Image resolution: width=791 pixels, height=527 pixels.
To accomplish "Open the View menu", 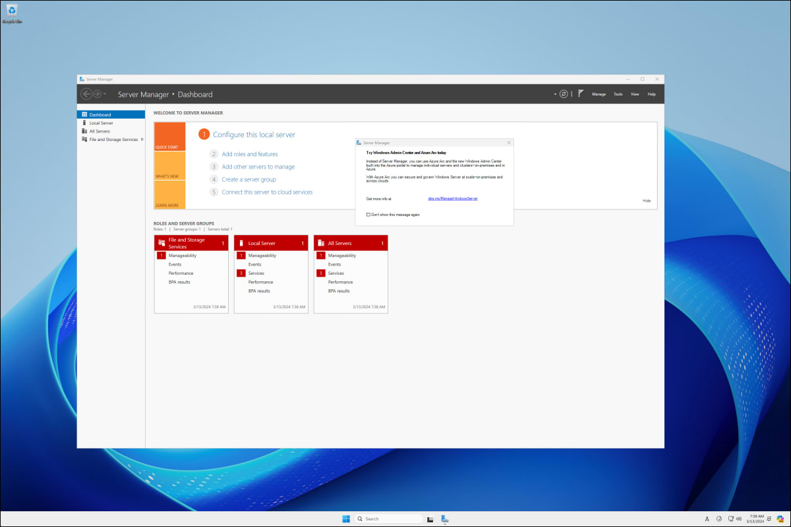I will [635, 94].
